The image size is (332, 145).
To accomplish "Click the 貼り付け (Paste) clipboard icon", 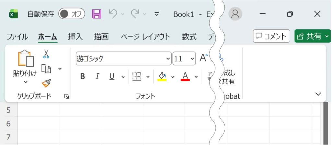I will coord(26,58).
